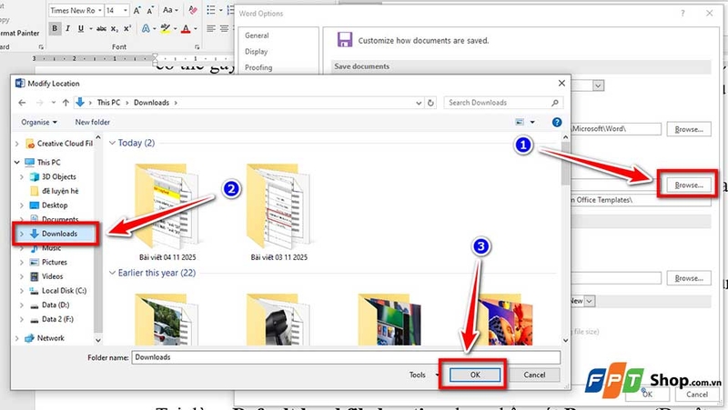Apply red font color

point(186,29)
